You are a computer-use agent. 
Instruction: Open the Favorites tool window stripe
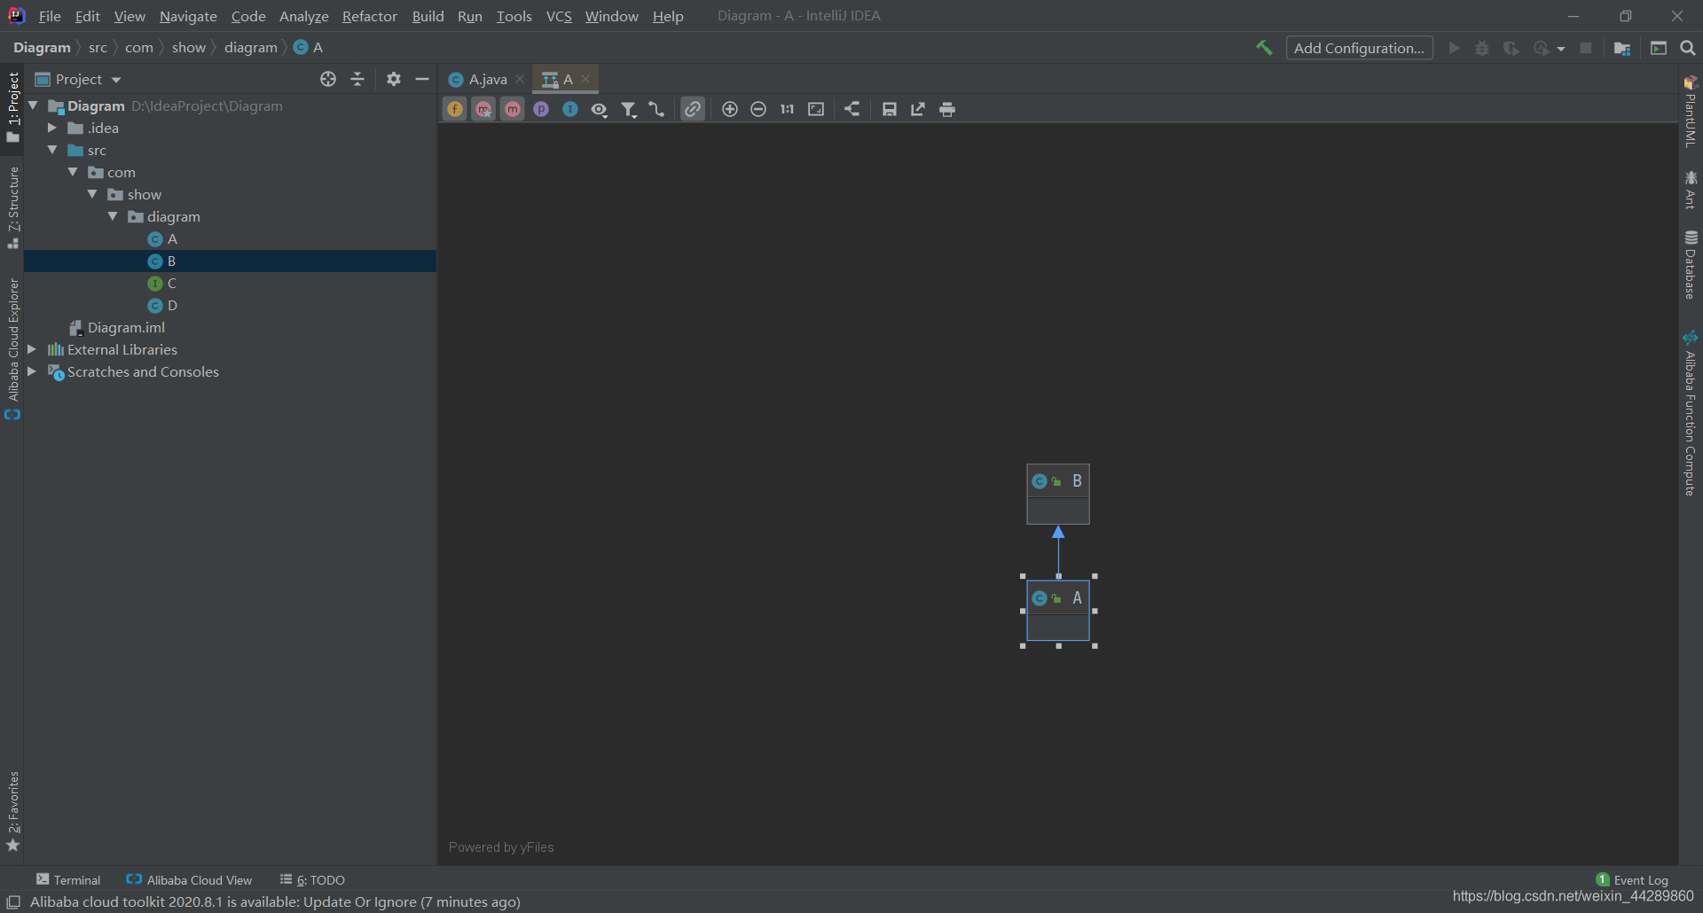[12, 810]
